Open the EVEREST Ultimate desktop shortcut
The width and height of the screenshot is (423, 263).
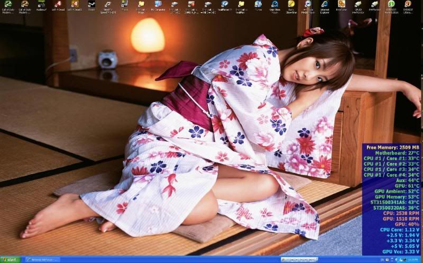408,7
